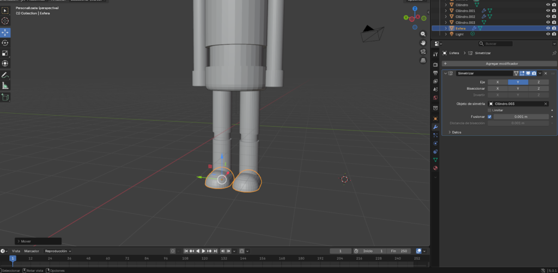Screen dimensions: 558x273
Task: Select the Scale tool in the toolbar
Action: (5, 53)
